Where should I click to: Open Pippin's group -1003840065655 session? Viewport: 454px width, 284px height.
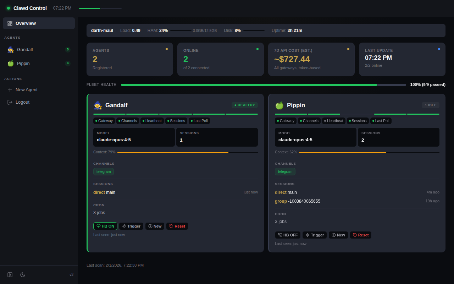(298, 201)
